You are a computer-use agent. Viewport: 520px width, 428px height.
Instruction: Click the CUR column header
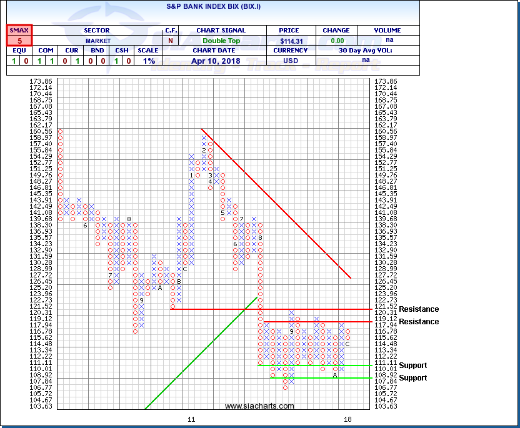click(x=72, y=51)
